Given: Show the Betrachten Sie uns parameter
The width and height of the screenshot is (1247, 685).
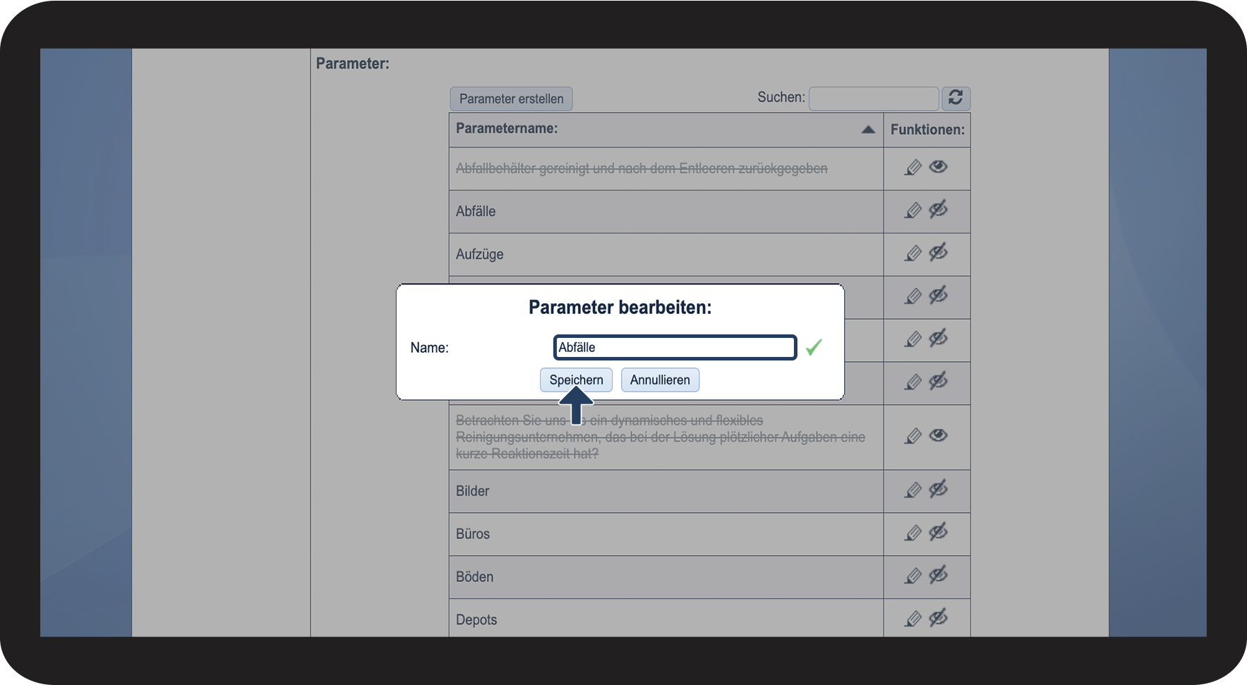Looking at the screenshot, I should pyautogui.click(x=938, y=435).
